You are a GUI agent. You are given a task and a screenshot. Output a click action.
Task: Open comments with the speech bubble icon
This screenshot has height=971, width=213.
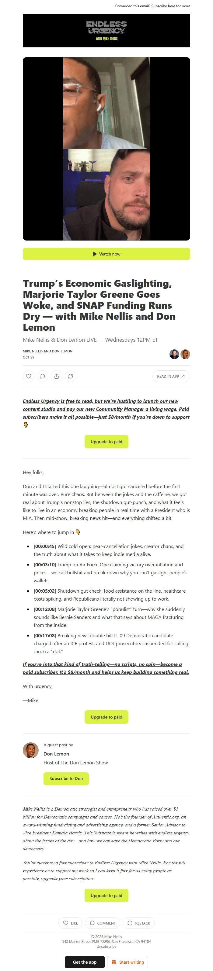tap(43, 376)
